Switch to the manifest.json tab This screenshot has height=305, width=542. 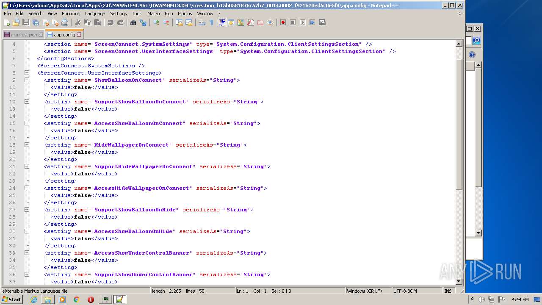tap(24, 35)
